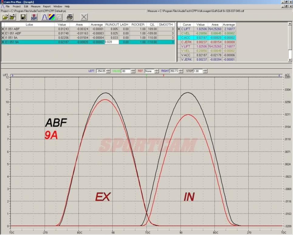Click the open project folder icon
The height and width of the screenshot is (235, 293).
[5, 17]
